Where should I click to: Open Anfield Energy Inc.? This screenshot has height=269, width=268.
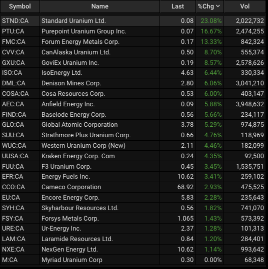(x=68, y=104)
